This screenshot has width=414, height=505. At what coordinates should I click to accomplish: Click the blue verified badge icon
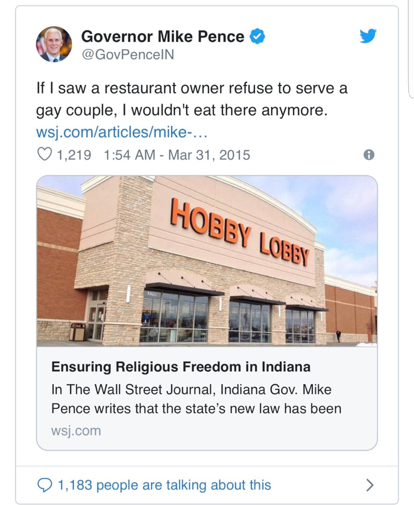pyautogui.click(x=257, y=37)
